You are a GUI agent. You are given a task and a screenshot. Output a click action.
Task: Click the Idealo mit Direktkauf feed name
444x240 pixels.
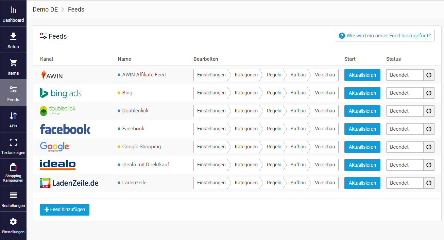(146, 165)
